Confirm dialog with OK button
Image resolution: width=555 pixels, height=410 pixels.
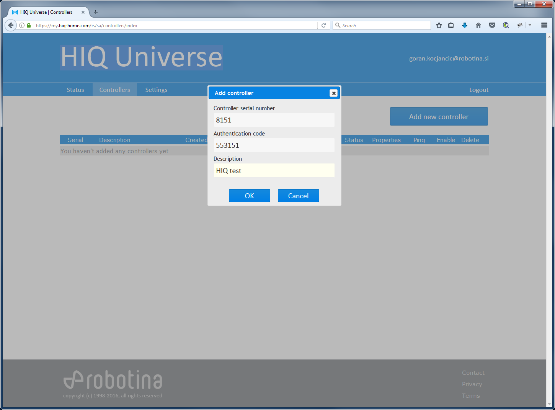(250, 196)
